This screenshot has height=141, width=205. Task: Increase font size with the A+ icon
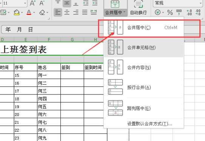click(x=32, y=3)
